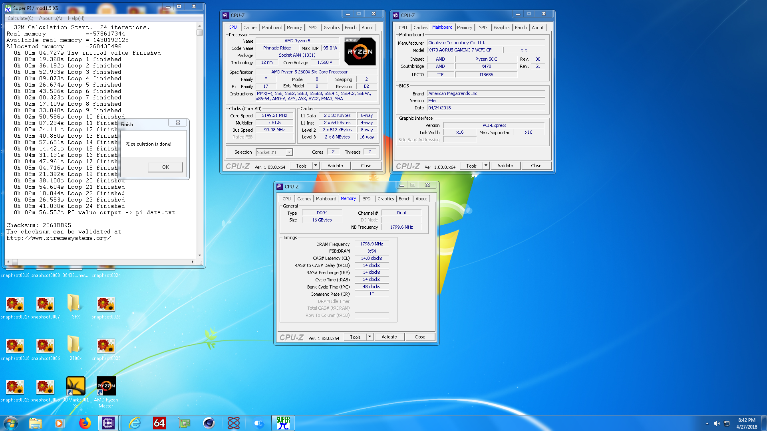Click the Code Name value Pinnacle Ridge

(x=277, y=48)
